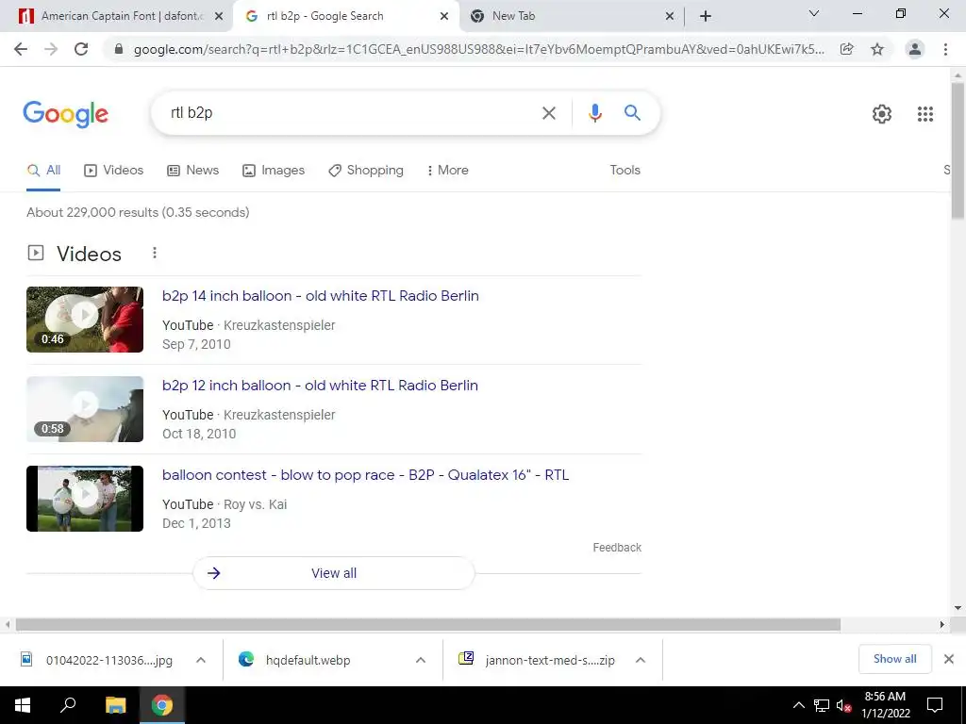The image size is (966, 724).
Task: Open the Windows Start menu
Action: point(23,705)
